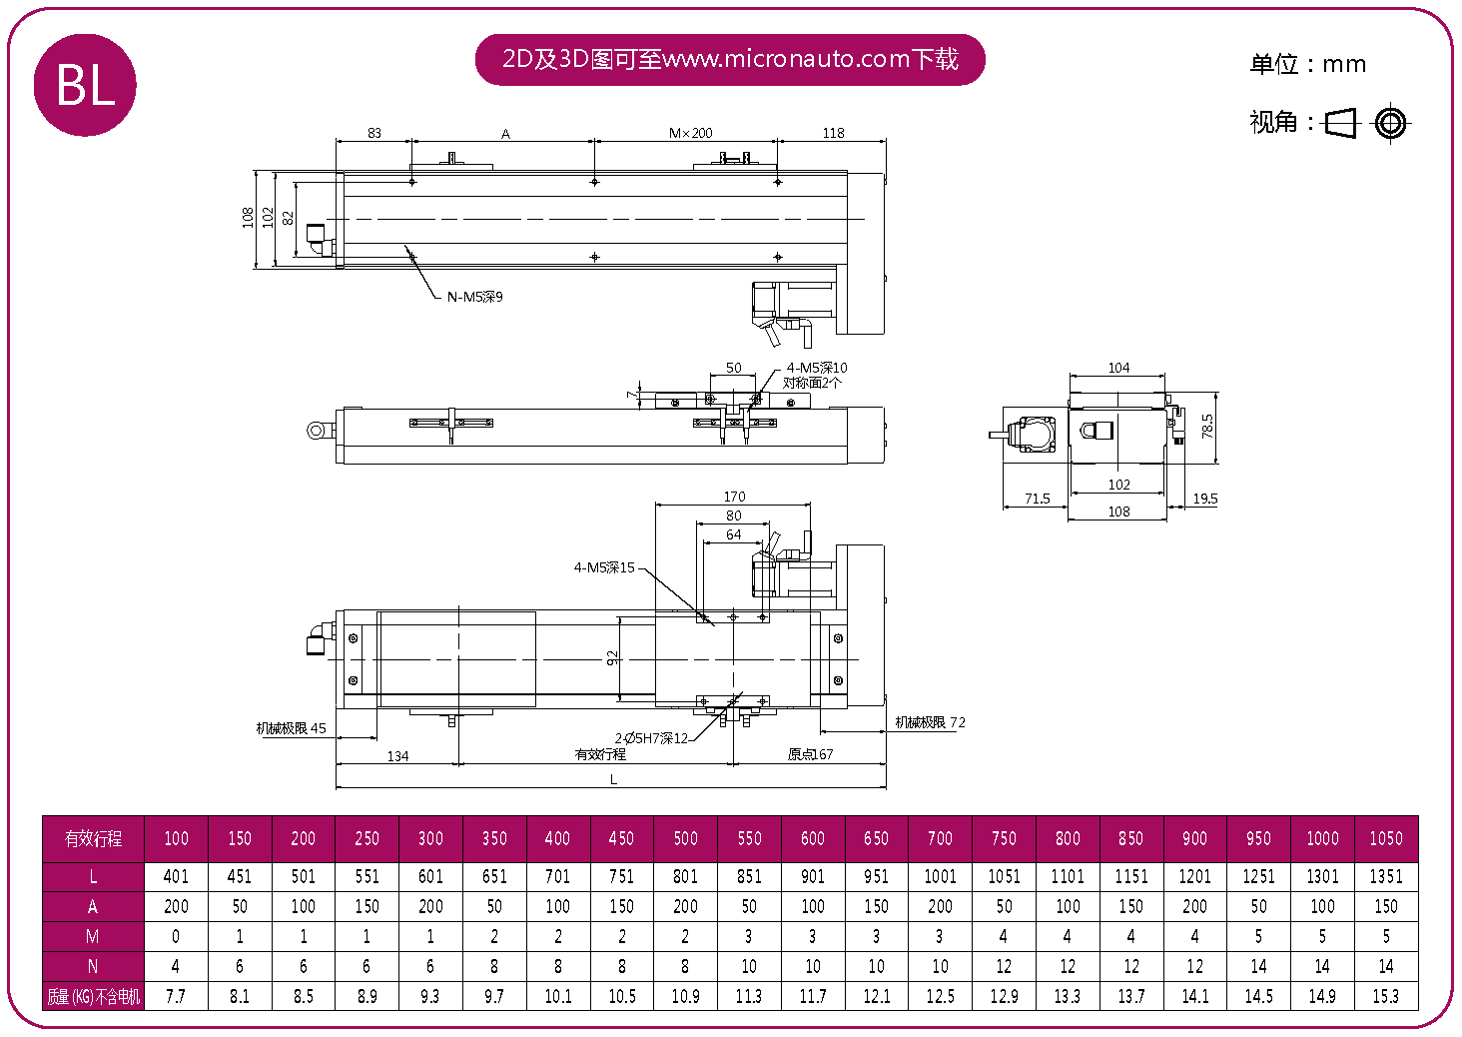This screenshot has width=1462, height=1037.
Task: Select the 401 length value cell
Action: tap(176, 876)
